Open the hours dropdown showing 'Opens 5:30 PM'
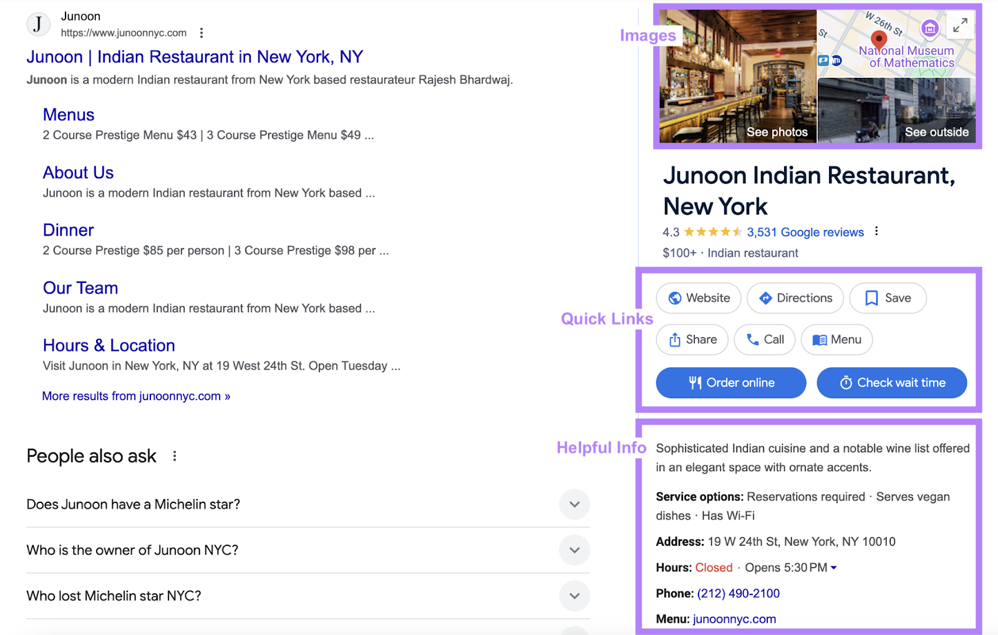The image size is (998, 635). point(834,568)
